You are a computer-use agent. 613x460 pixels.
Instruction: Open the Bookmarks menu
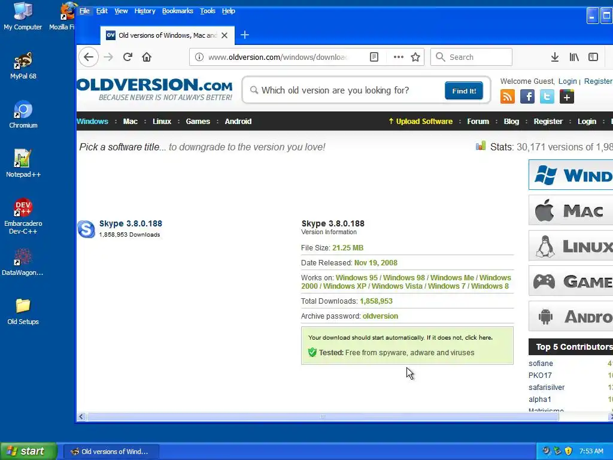click(177, 11)
